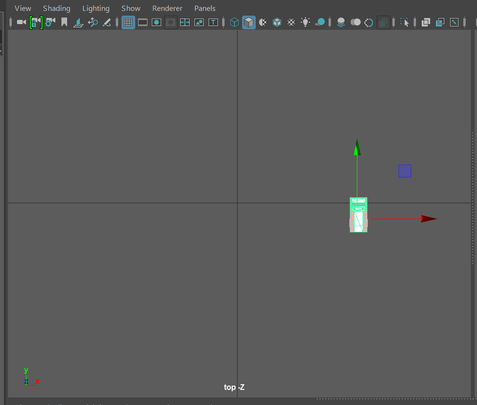477x405 pixels.
Task: Enable Smooth Shade All cube icon
Action: 249,22
